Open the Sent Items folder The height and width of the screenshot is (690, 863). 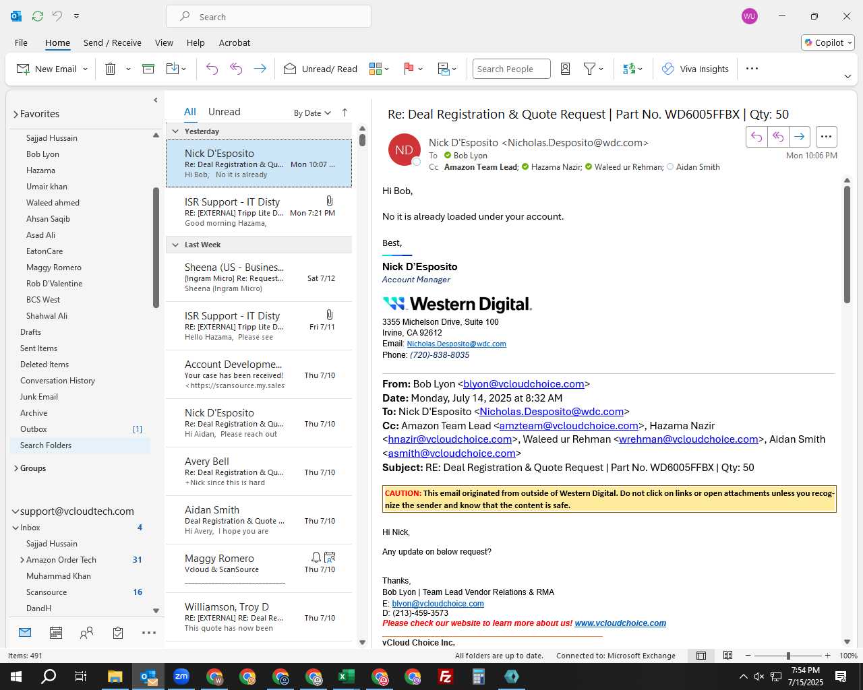(x=38, y=348)
